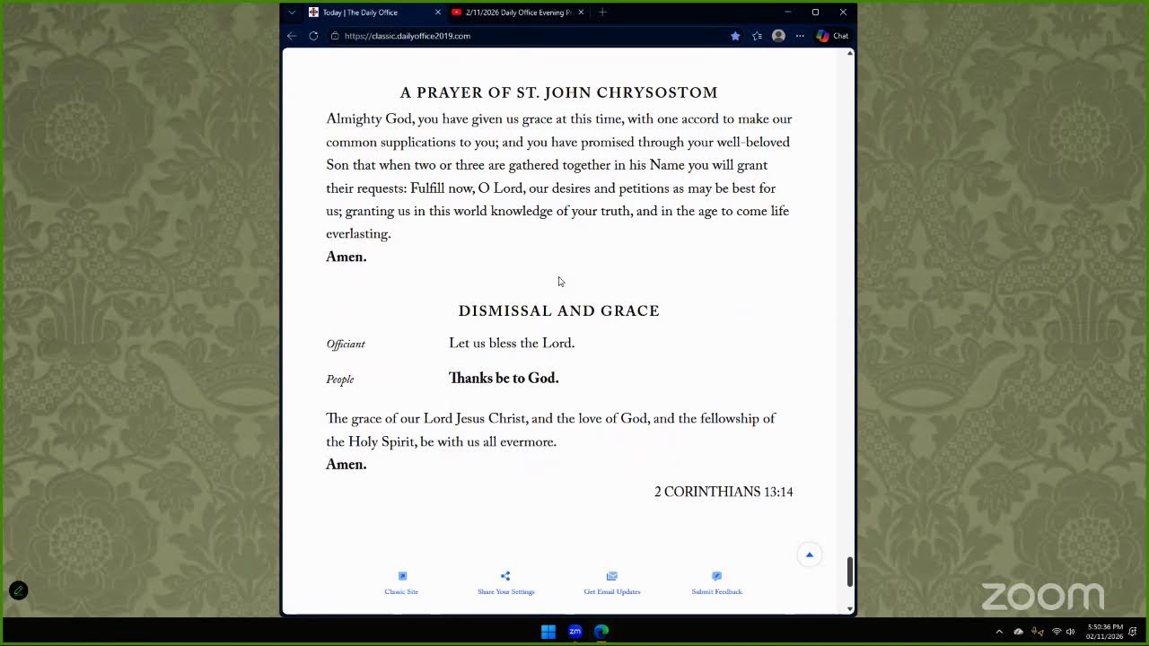Select the heading A PRAYER OF ST. JOHN CHRYSOSTOM
Image resolution: width=1149 pixels, height=646 pixels.
click(559, 92)
